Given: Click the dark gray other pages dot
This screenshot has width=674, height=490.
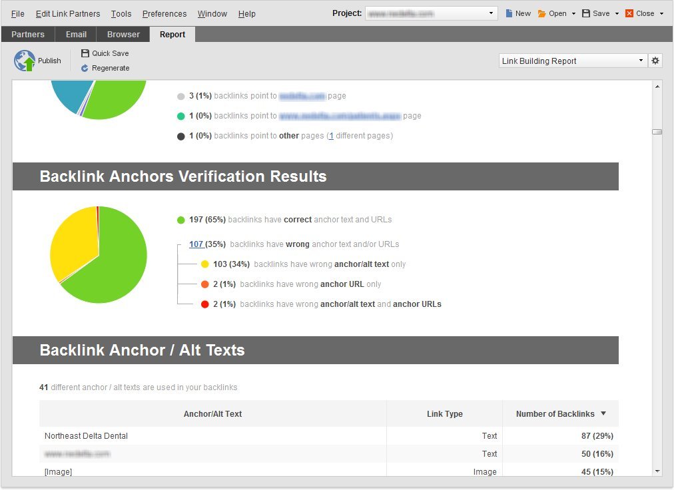Looking at the screenshot, I should click(181, 136).
